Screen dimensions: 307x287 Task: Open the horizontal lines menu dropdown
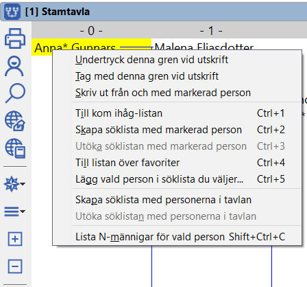pyautogui.click(x=14, y=211)
